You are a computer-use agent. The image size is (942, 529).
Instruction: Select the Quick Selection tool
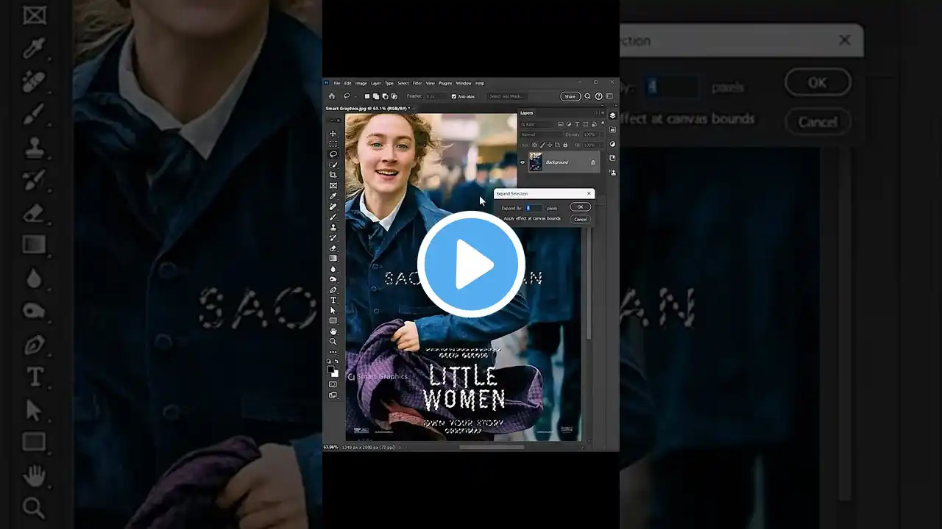point(333,165)
